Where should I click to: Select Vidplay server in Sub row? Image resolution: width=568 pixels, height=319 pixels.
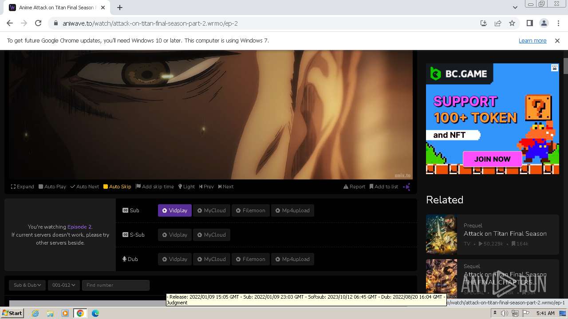point(175,210)
